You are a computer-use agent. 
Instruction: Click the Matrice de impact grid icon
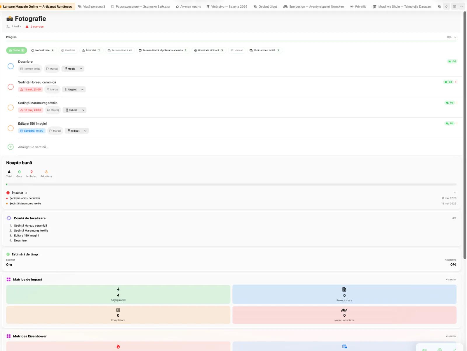[8, 279]
